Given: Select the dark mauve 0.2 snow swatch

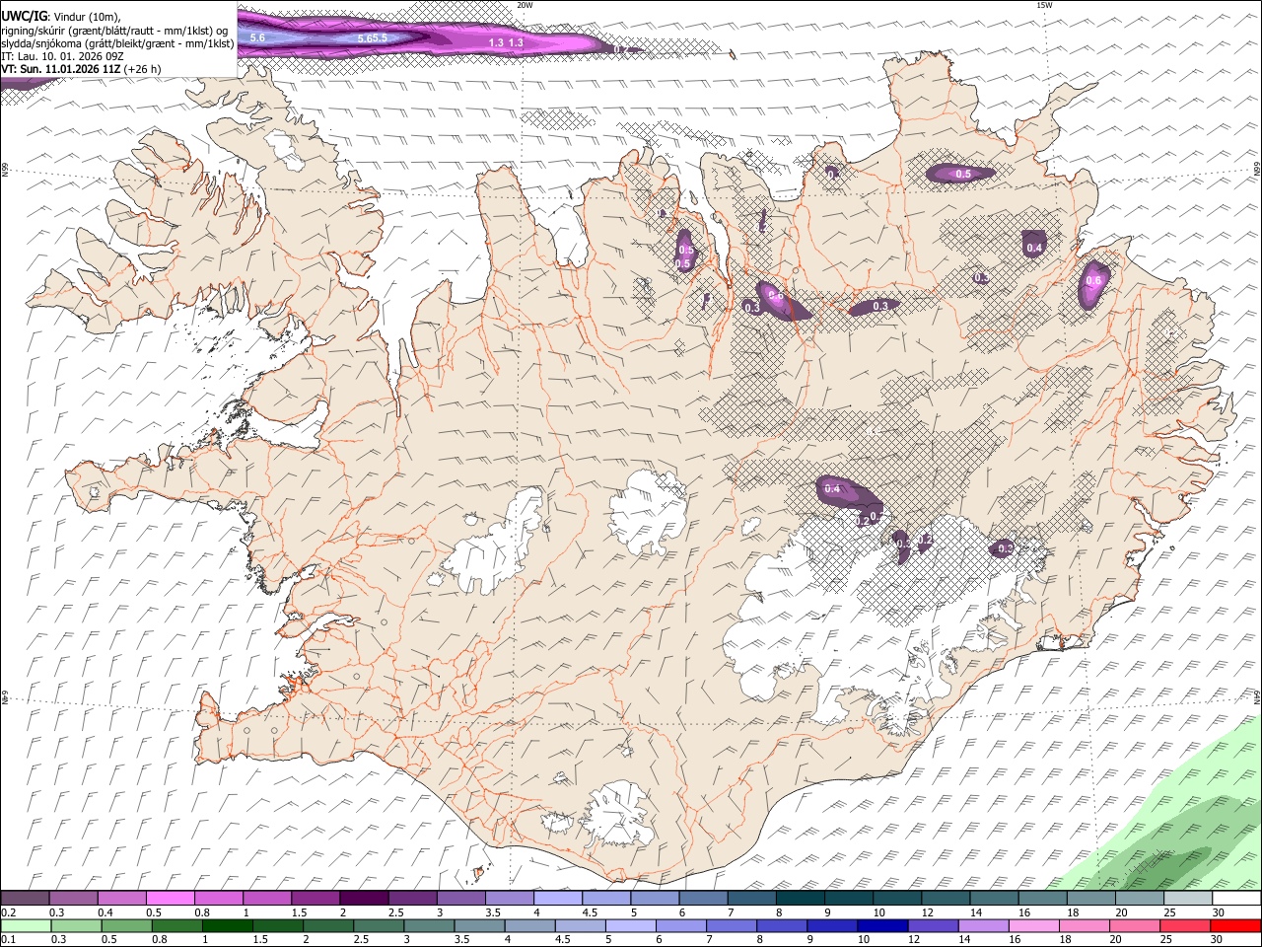Looking at the screenshot, I should click(x=25, y=899).
